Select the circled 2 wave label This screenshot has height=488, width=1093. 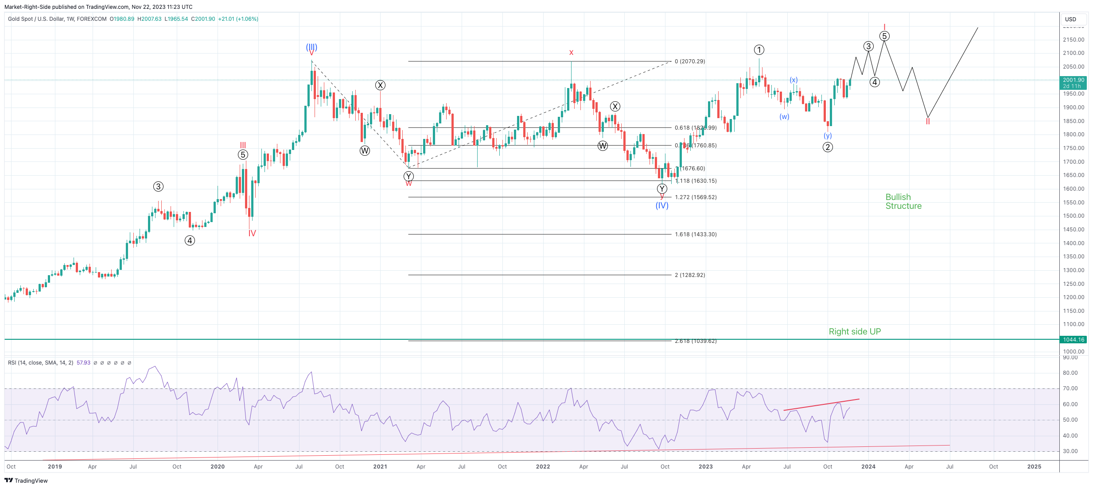click(x=828, y=147)
